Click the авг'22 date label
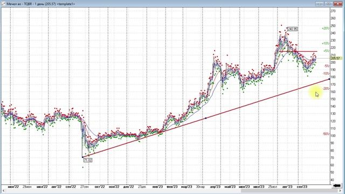 (x=56, y=186)
